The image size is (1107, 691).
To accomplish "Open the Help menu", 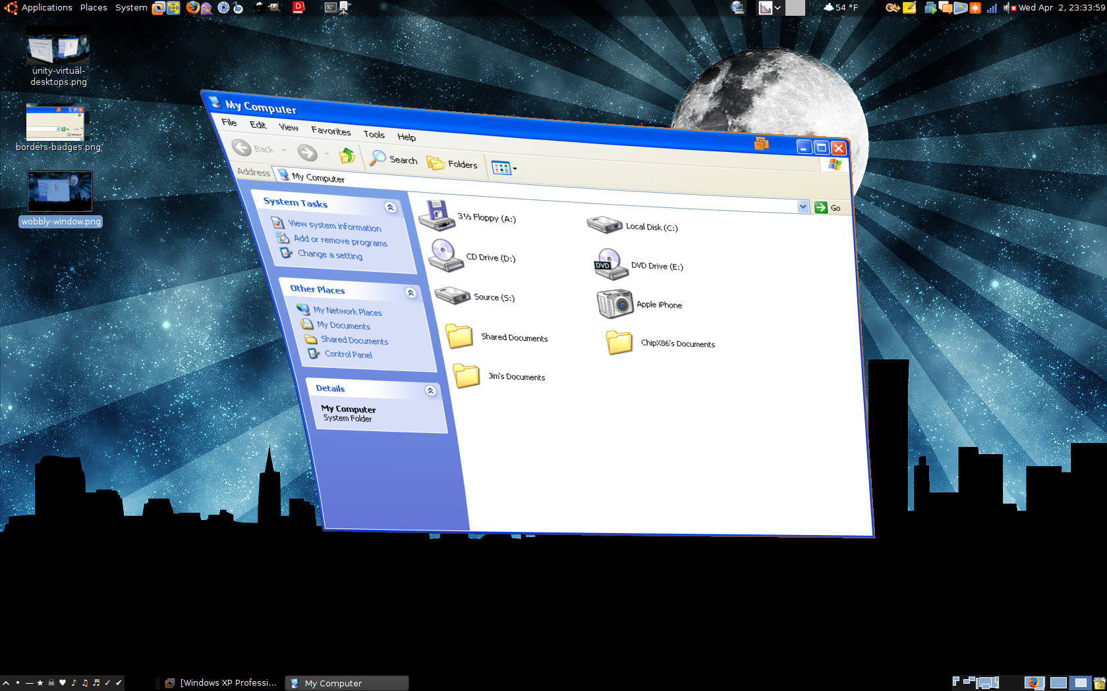I will 407,137.
